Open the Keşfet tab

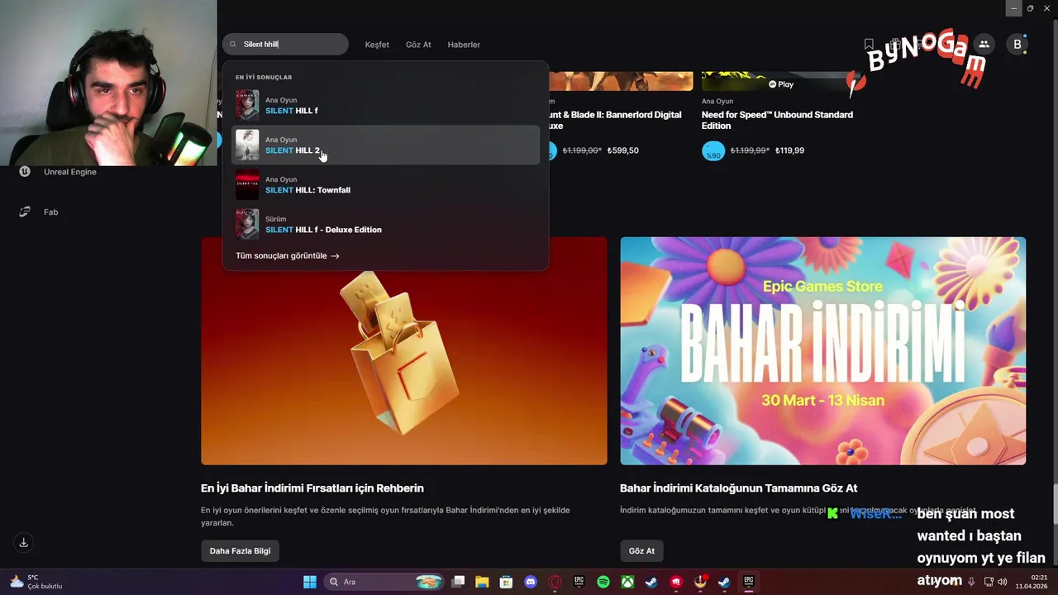tap(377, 45)
